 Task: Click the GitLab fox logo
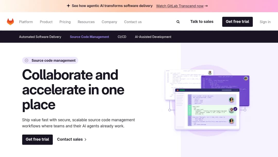click(x=10, y=22)
